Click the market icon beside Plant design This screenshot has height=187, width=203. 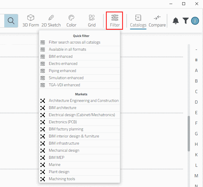43,172
